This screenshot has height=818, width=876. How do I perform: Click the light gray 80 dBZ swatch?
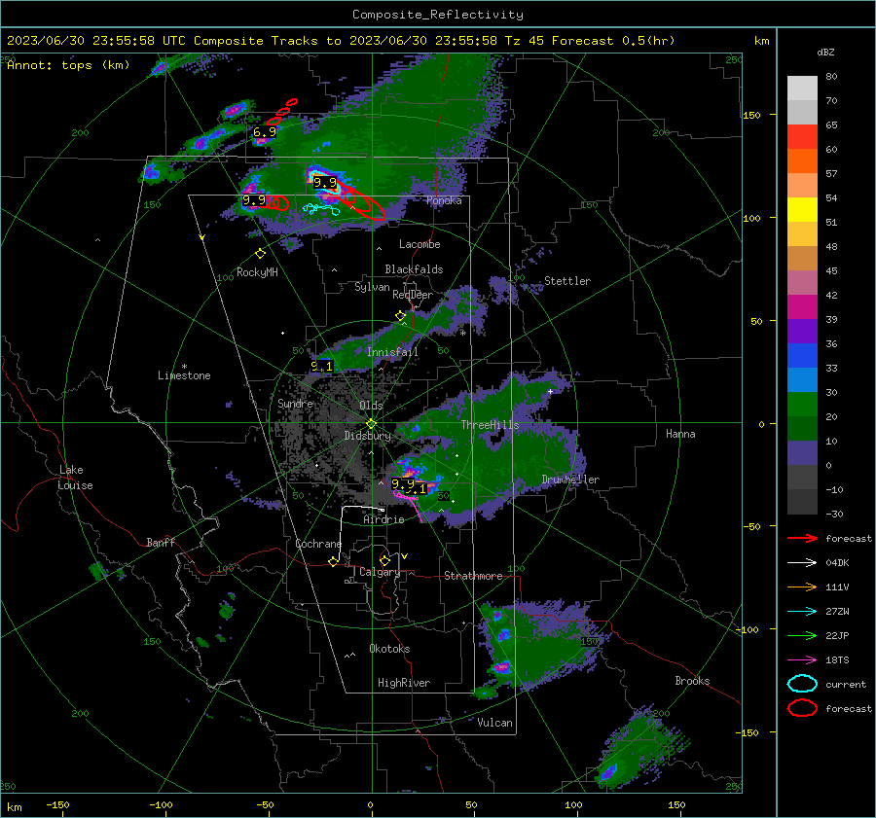(802, 88)
